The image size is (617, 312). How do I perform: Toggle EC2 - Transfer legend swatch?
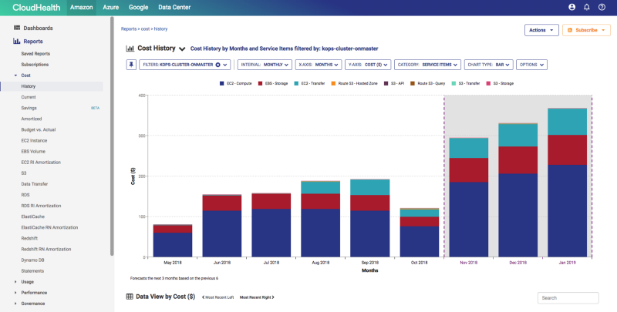click(296, 84)
